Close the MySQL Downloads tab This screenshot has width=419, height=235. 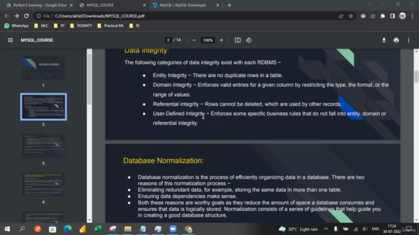pyautogui.click(x=217, y=5)
